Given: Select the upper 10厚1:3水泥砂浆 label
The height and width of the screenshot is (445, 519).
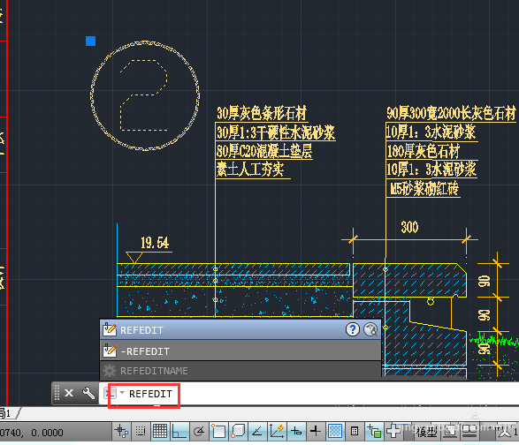Looking at the screenshot, I should coord(431,132).
